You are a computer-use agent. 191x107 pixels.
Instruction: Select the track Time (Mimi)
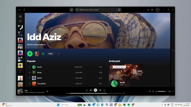[x=41, y=84]
